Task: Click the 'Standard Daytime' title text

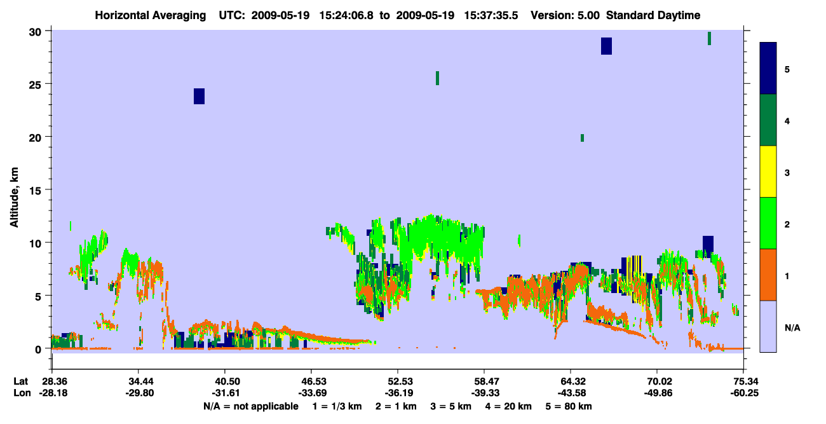Action: coord(653,16)
